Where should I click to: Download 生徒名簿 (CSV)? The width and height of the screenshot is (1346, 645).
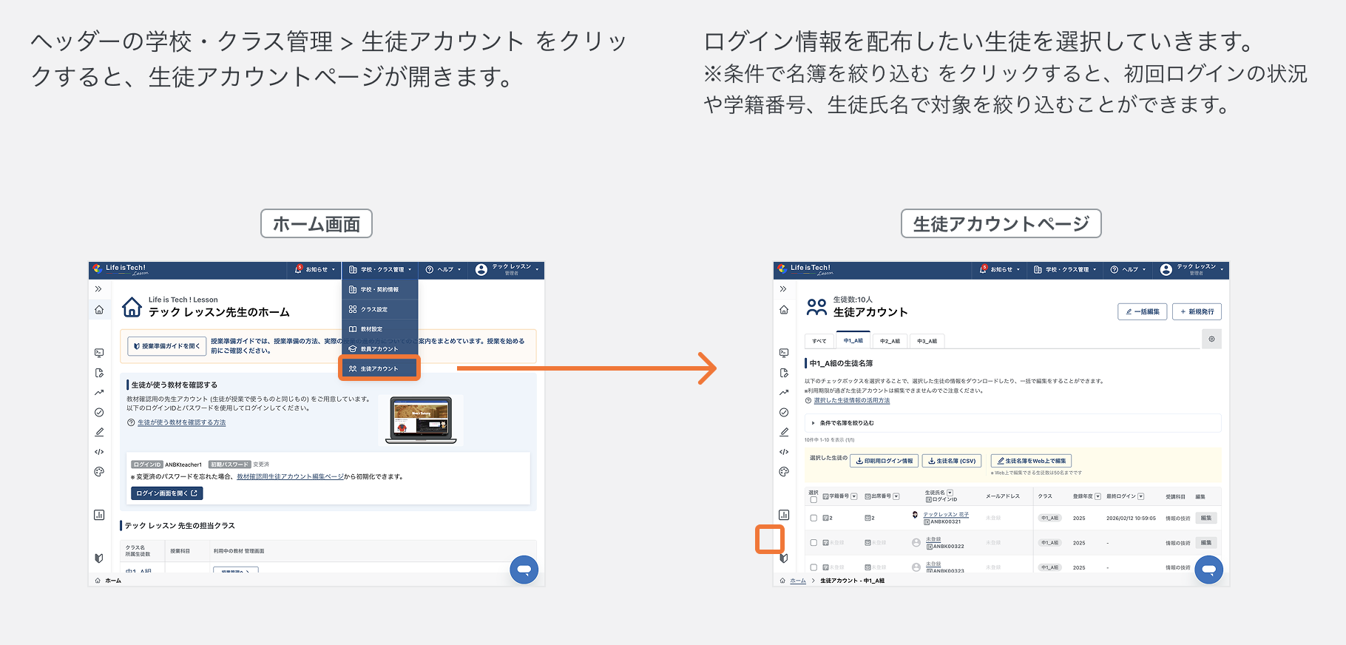(952, 461)
